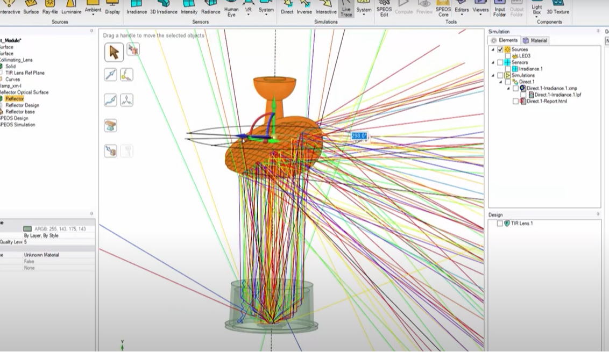This screenshot has height=352, width=609.
Task: Click the support-block tool icon in viewport
Action: 110,126
